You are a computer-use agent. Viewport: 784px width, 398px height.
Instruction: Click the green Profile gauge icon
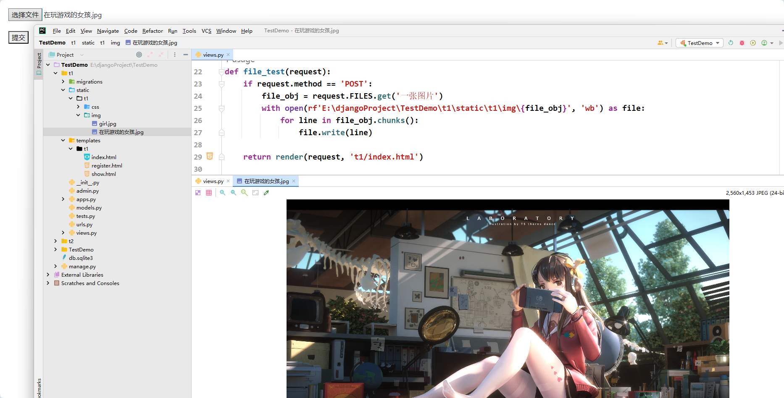click(764, 43)
